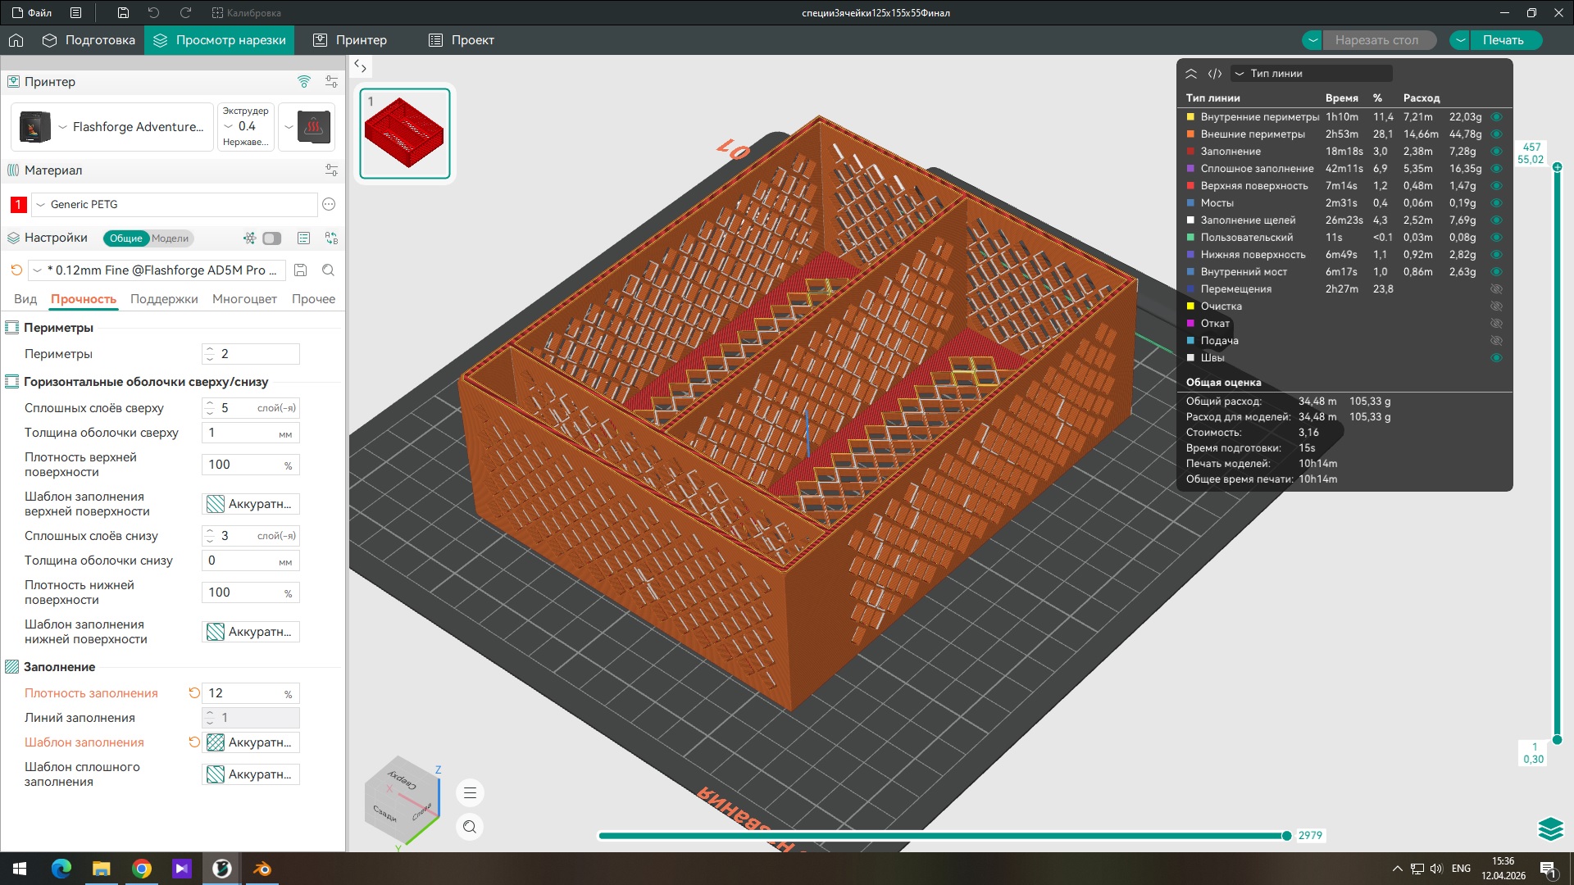Collapse the legend panel with chevron
1574x885 pixels.
coord(1191,73)
